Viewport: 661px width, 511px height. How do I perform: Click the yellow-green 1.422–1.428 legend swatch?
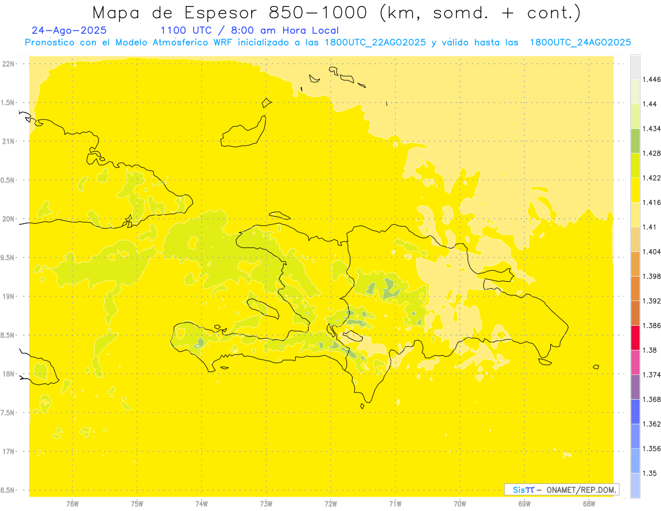pyautogui.click(x=635, y=165)
